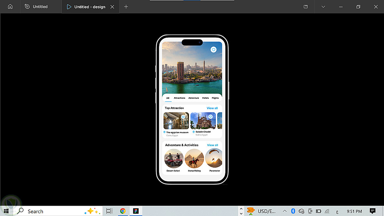This screenshot has height=216, width=384.
Task: Open the Paramotor activity circle
Action: [214, 158]
